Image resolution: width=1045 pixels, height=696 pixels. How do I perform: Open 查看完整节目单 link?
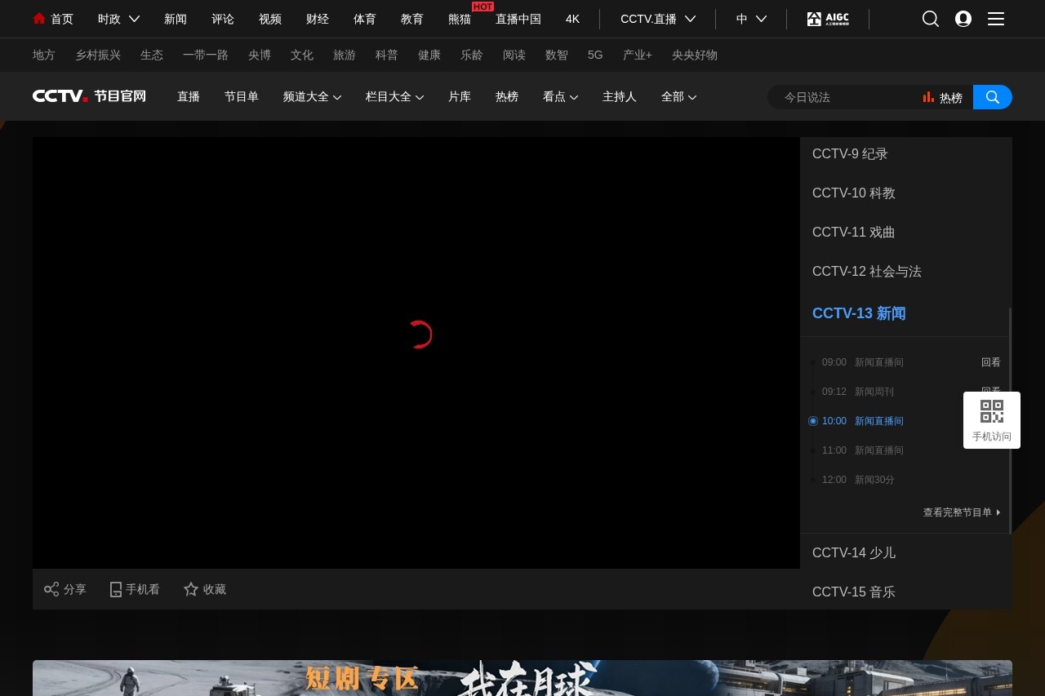pyautogui.click(x=962, y=512)
